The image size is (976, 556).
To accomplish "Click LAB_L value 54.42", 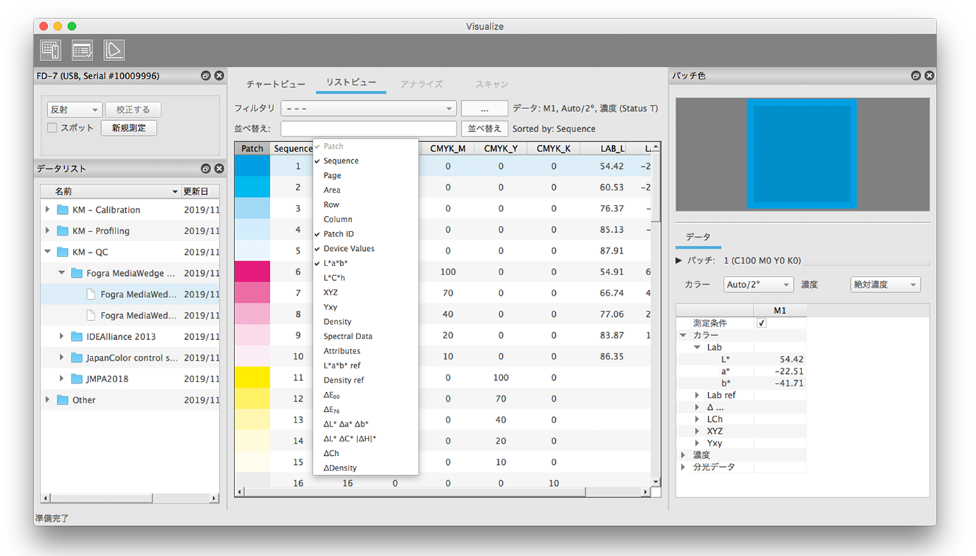I will tap(611, 166).
